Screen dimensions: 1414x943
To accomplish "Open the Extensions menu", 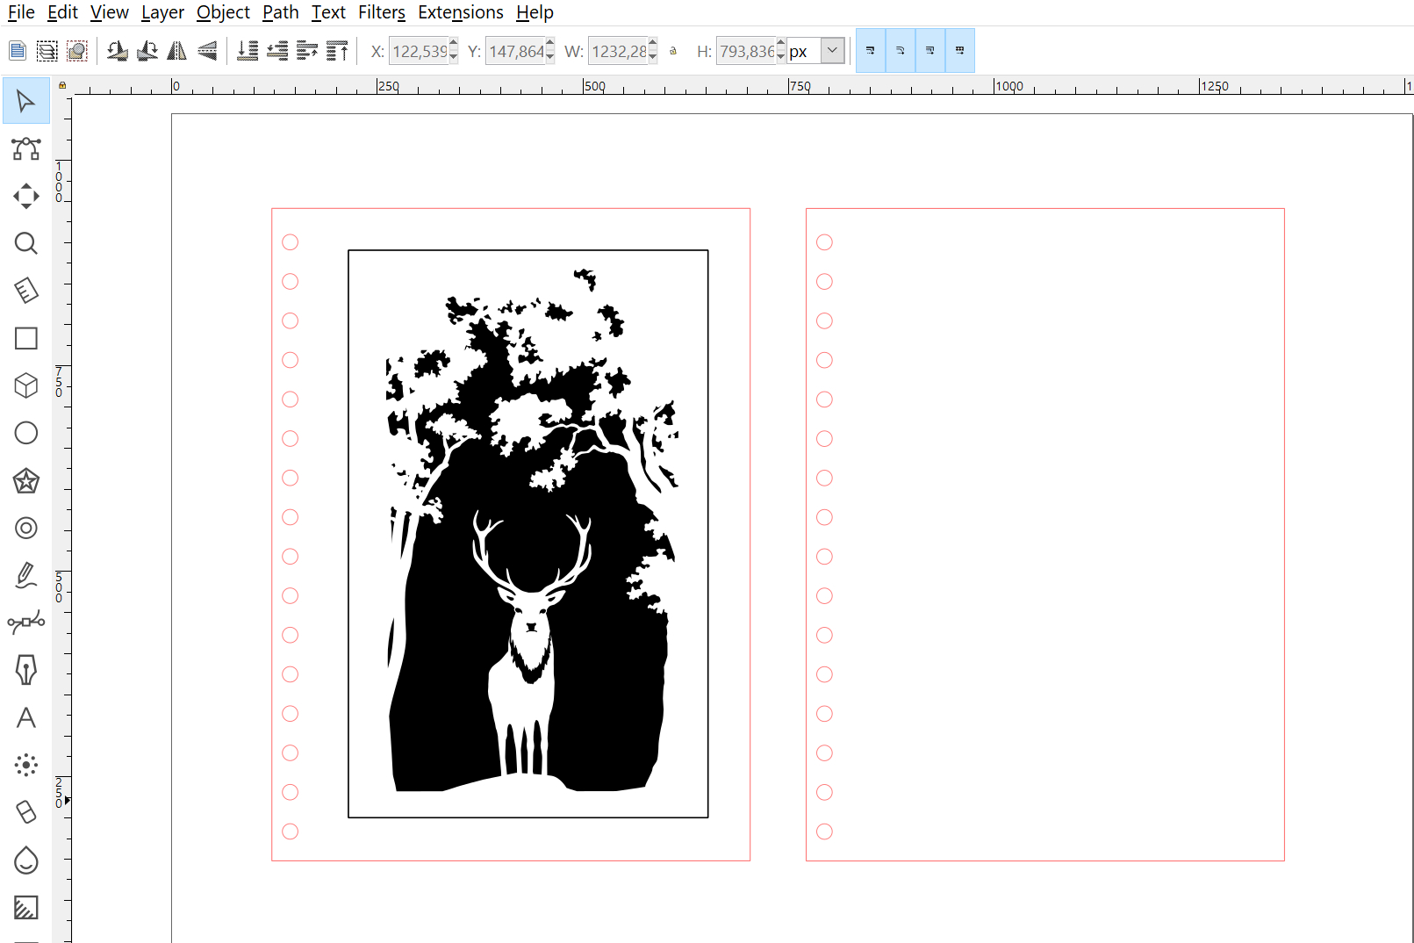I will point(461,12).
